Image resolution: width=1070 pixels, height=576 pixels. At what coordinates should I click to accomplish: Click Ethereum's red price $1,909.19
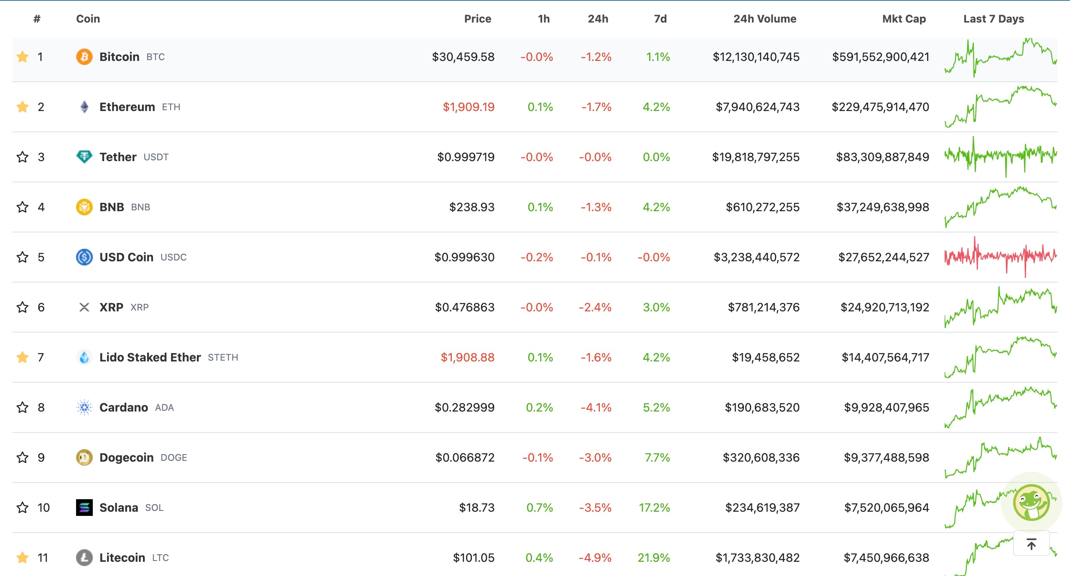(469, 107)
